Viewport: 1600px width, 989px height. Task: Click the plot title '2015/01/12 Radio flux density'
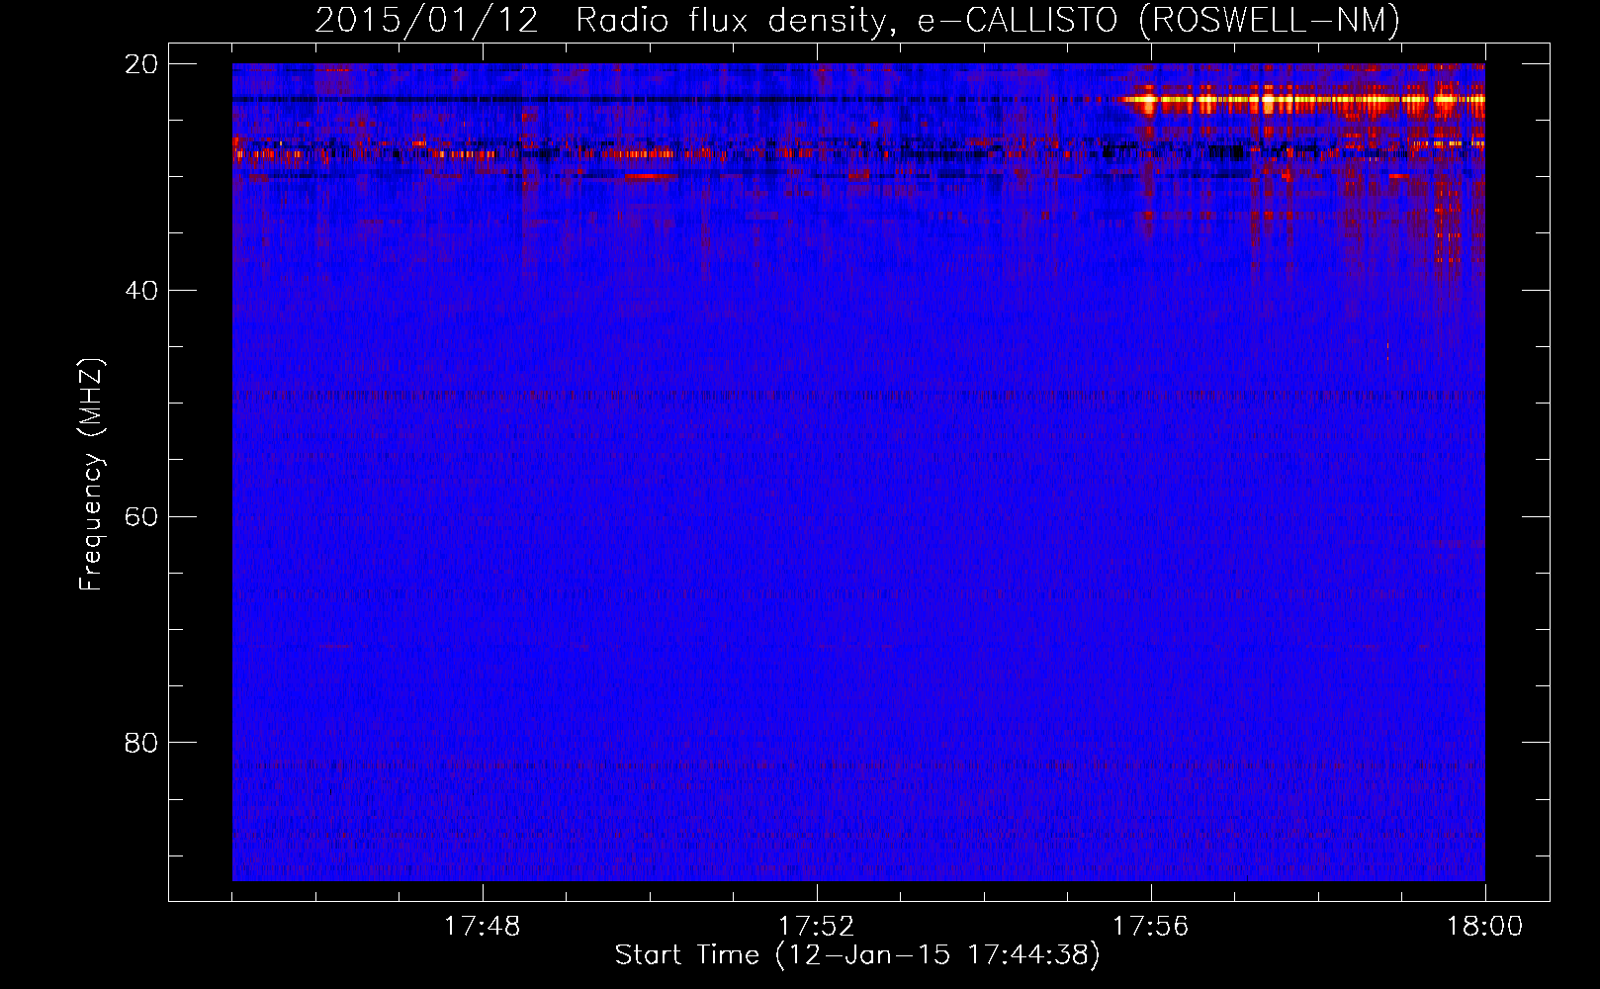[x=601, y=20]
